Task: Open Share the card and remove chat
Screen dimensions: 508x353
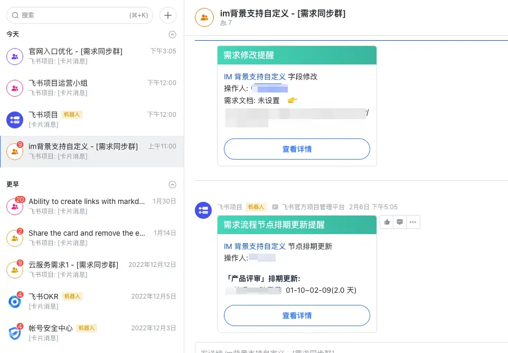Action: click(x=92, y=238)
